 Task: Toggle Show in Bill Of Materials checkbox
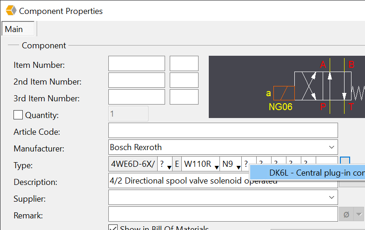coord(113,228)
